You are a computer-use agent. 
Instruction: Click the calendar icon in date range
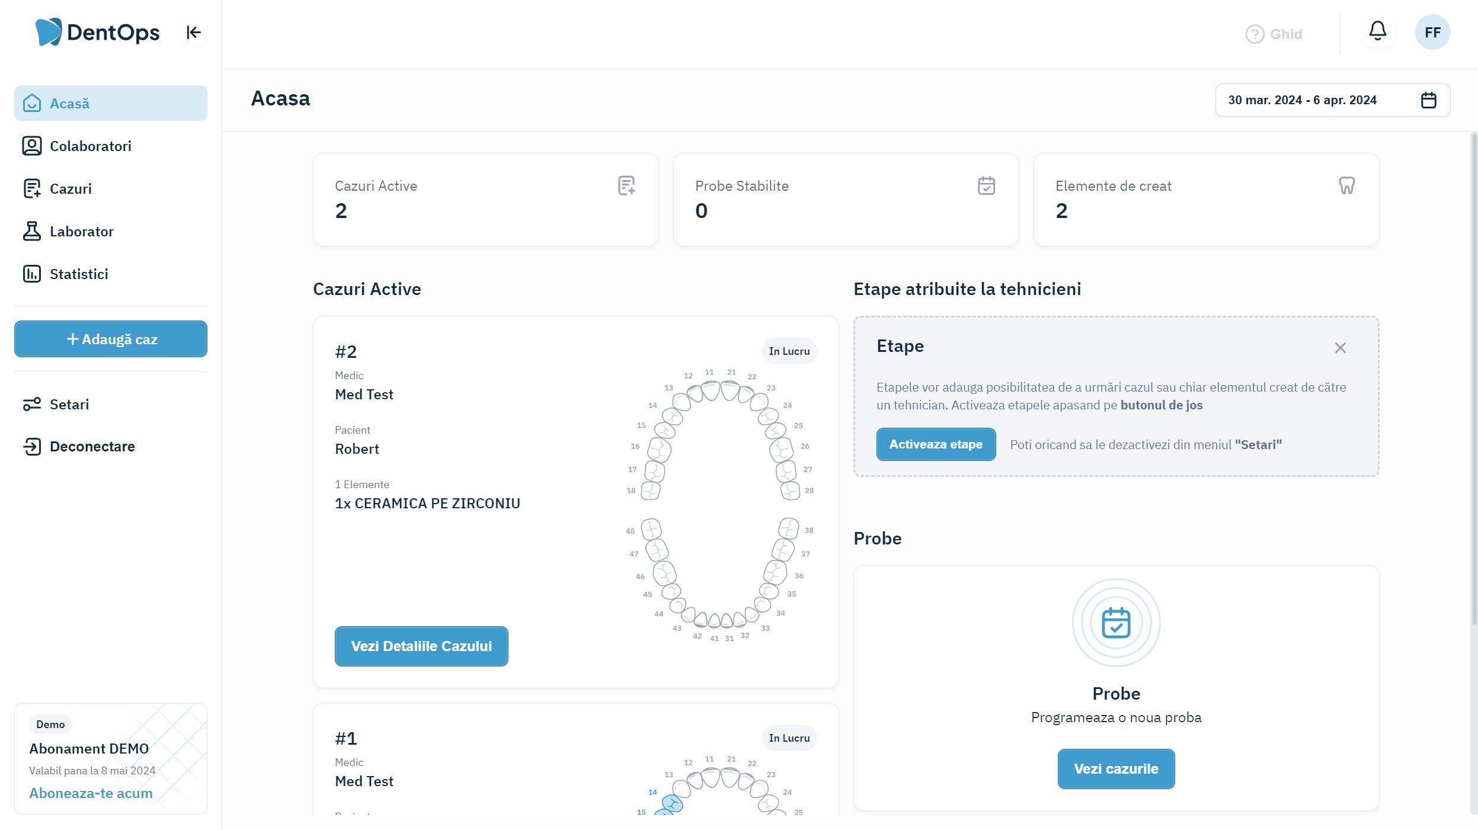pos(1428,100)
